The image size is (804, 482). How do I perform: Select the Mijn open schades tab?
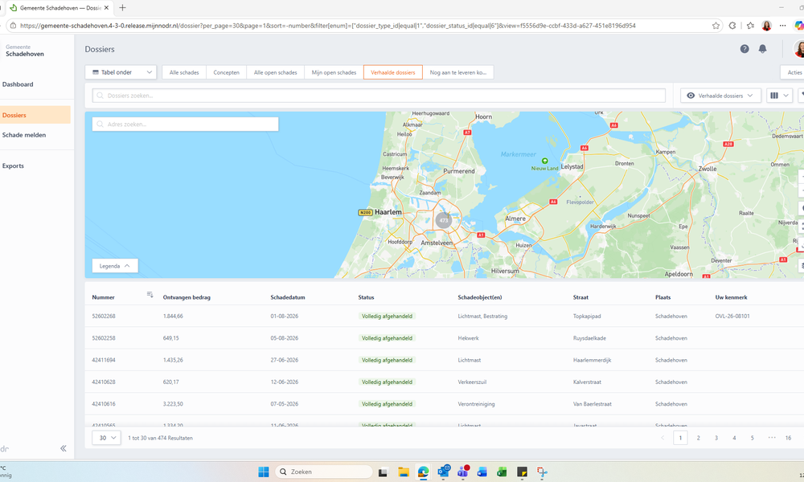point(334,72)
